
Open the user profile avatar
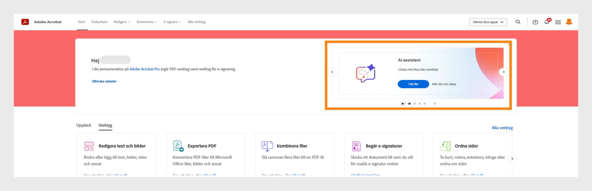569,22
